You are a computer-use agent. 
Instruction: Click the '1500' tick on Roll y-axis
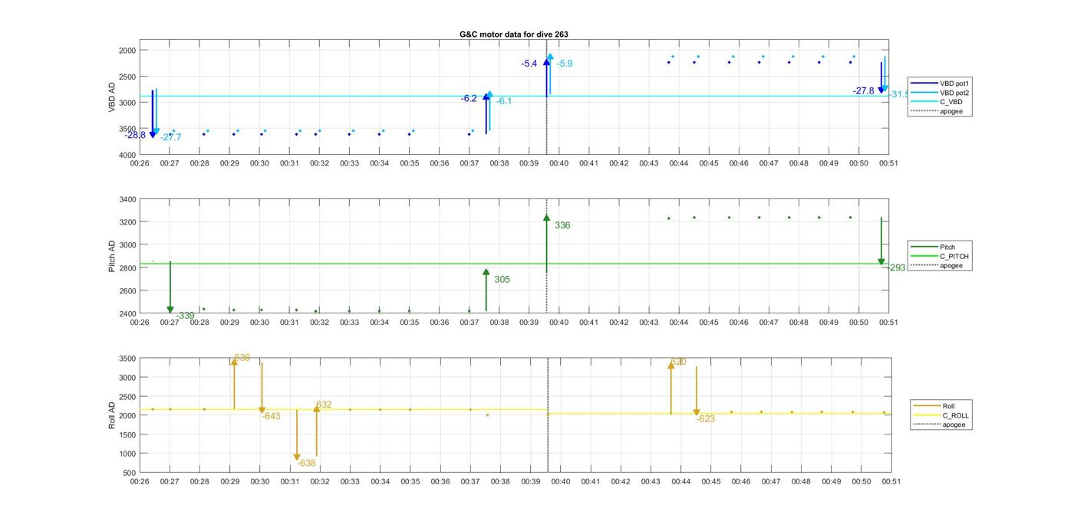tap(127, 434)
